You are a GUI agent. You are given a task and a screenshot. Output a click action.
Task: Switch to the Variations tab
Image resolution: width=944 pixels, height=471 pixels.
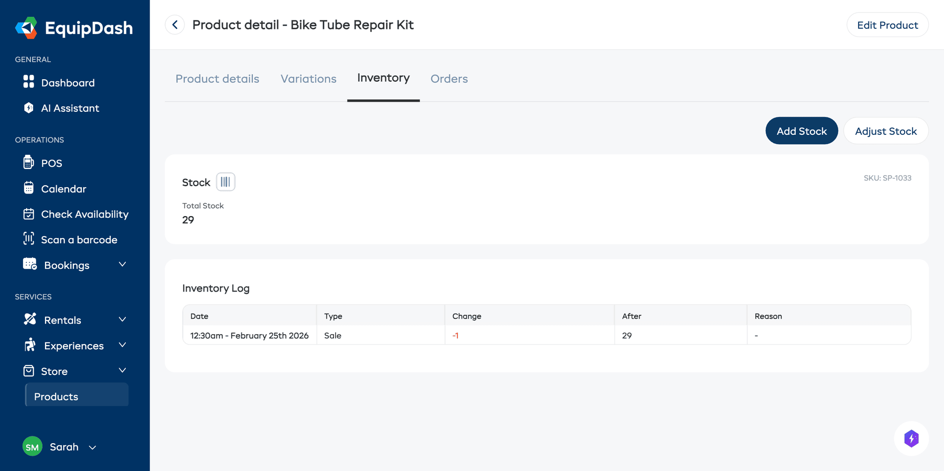click(x=308, y=79)
